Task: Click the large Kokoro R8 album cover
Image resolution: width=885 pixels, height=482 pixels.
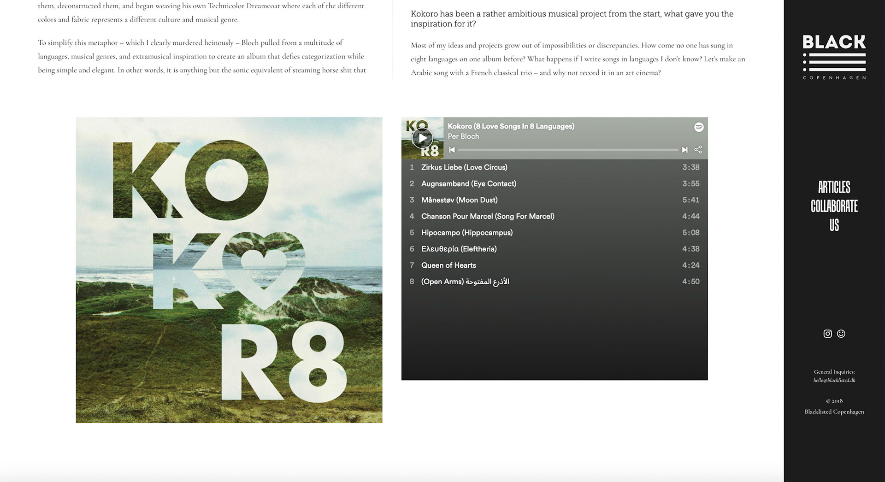Action: pos(229,270)
